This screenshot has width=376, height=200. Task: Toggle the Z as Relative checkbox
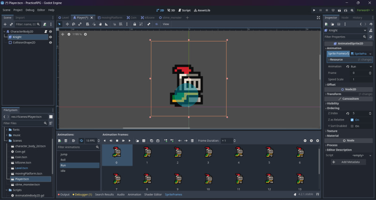[x=352, y=120]
